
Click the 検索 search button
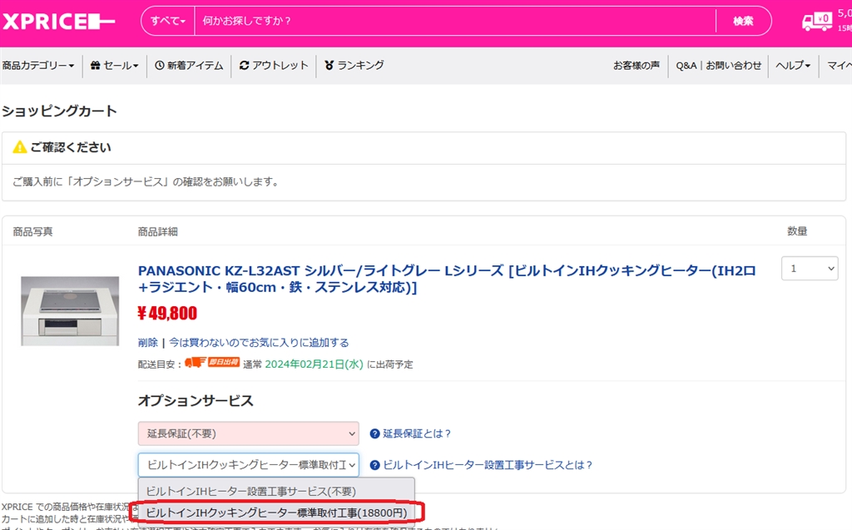[x=743, y=21]
